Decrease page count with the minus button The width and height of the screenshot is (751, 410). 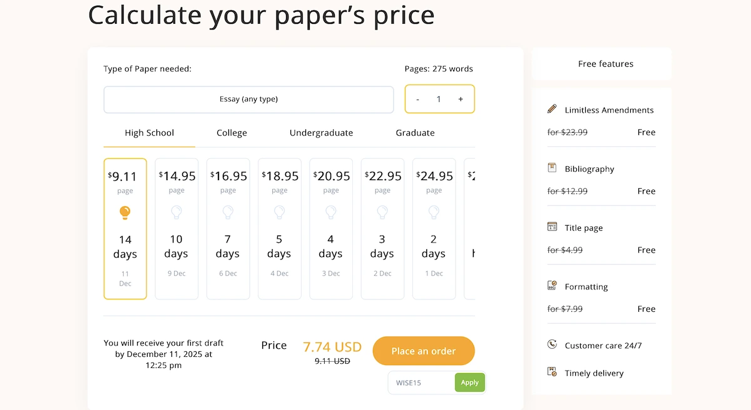coord(418,99)
